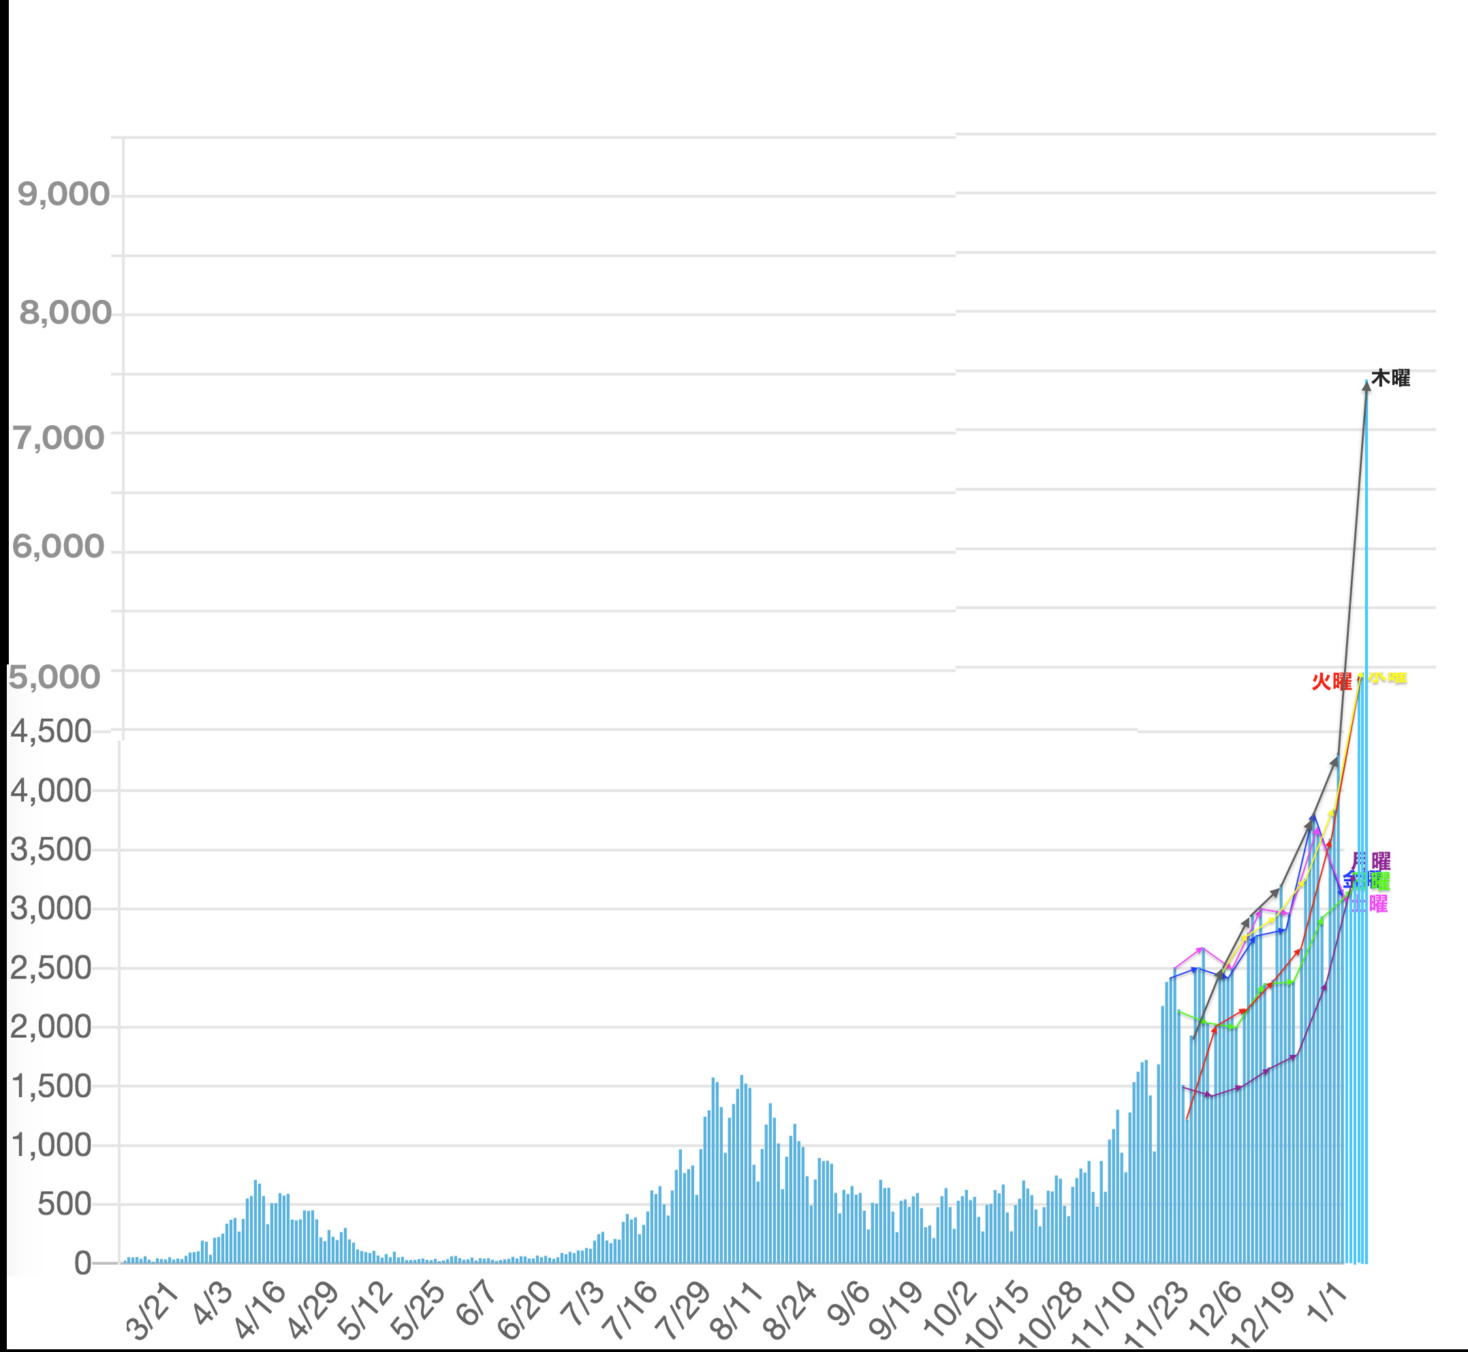Click the 木曜 series label

pos(1390,378)
